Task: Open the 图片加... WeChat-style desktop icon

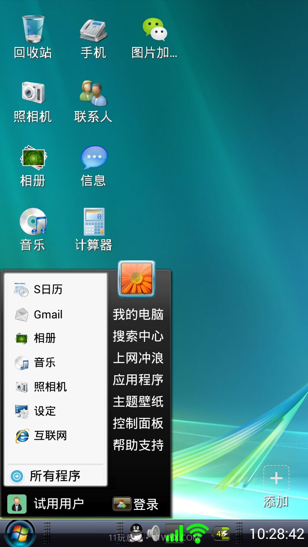Action: tap(154, 37)
